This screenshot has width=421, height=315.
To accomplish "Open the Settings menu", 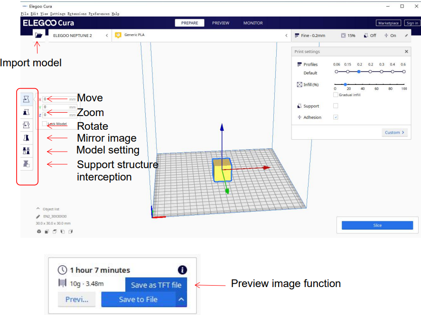I will tap(58, 14).
